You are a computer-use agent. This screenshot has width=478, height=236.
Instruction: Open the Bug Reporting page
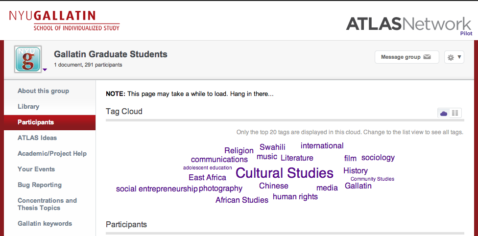40,185
